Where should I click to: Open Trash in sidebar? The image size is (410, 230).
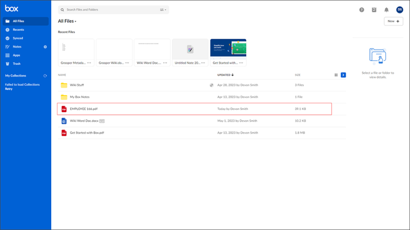coord(26,63)
